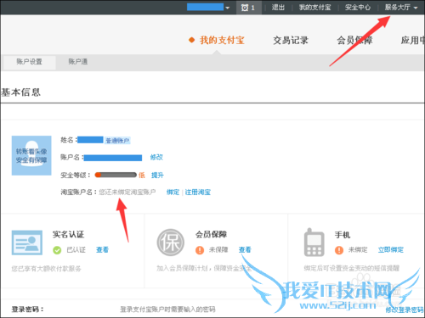Click the 登录密码 label
Image resolution: width=425 pixels, height=318 pixels.
[28, 310]
